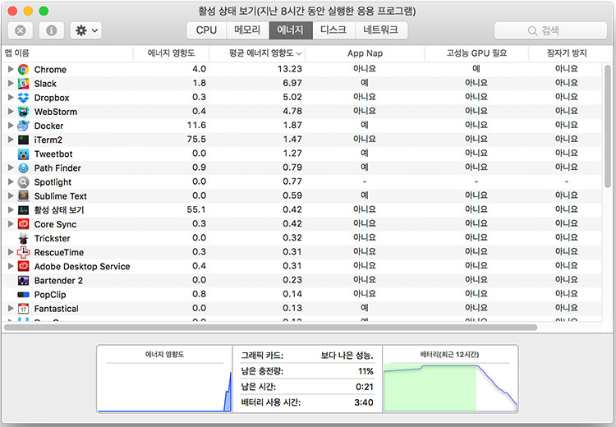Expand the Spotlight row disclosure triangle
The width and height of the screenshot is (616, 427).
pos(11,181)
